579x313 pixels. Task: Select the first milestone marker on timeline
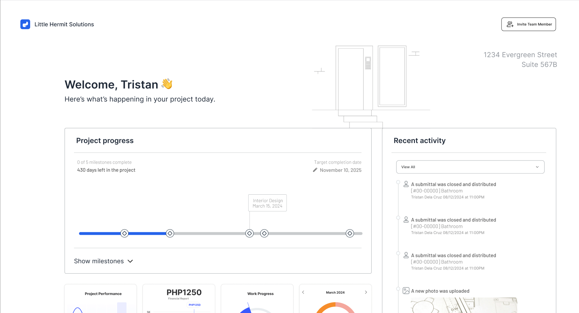tap(124, 234)
